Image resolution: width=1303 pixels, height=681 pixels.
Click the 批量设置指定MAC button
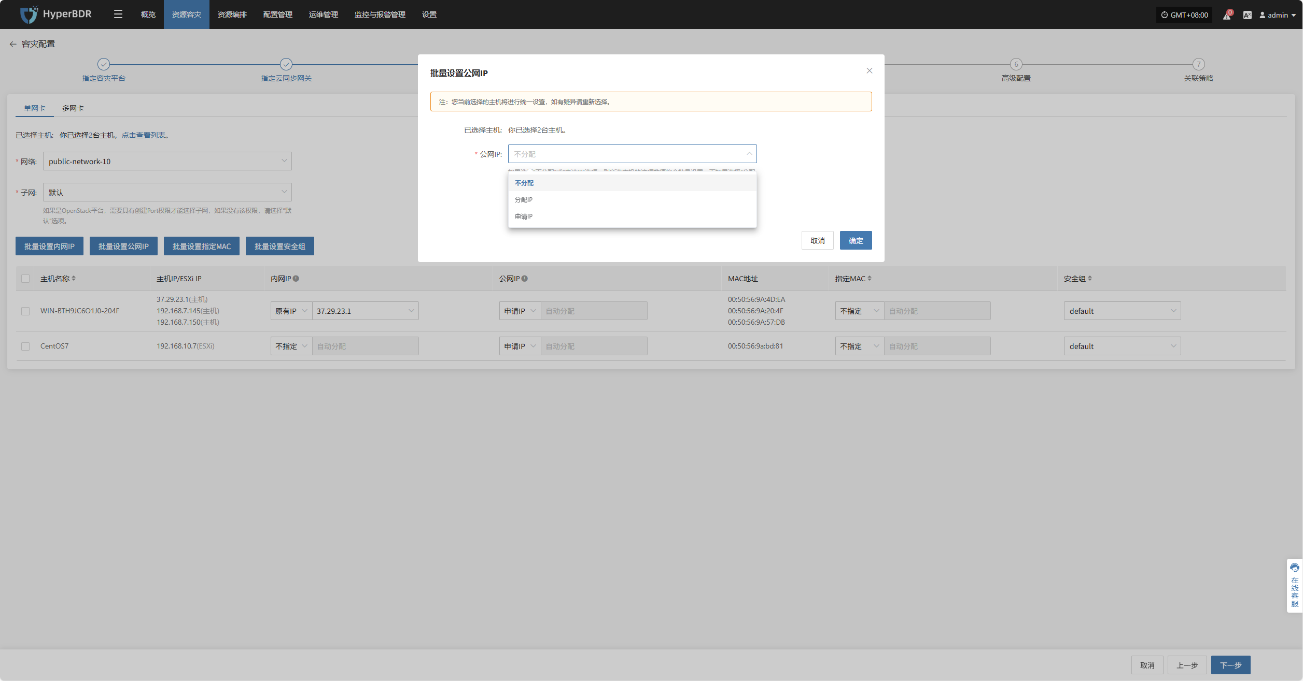point(202,246)
